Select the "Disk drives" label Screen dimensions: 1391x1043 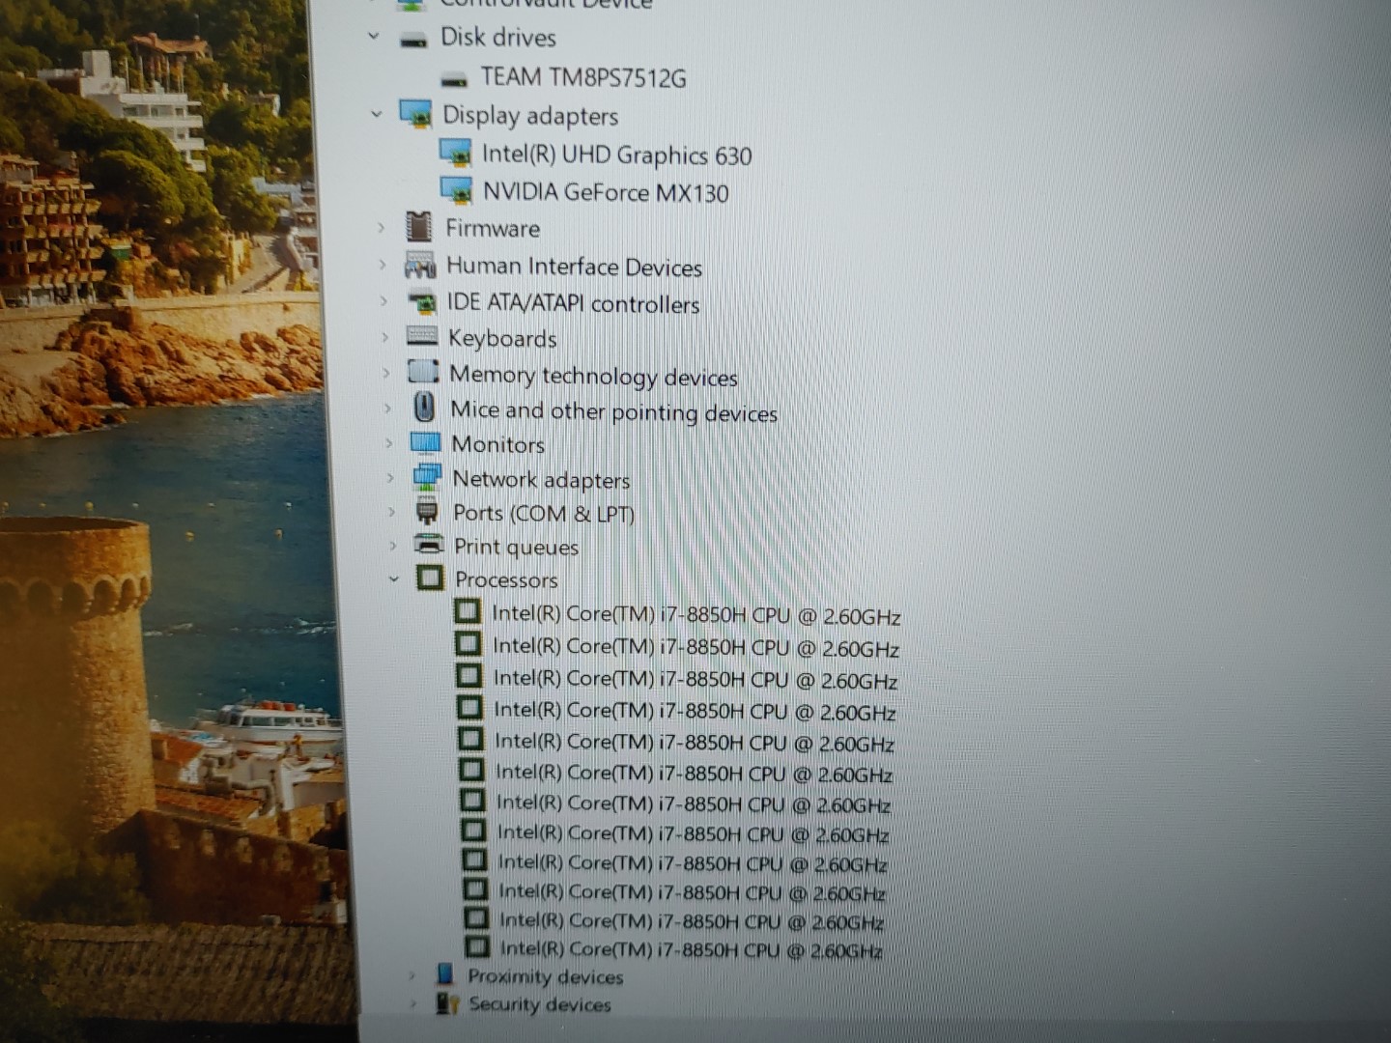pos(498,38)
